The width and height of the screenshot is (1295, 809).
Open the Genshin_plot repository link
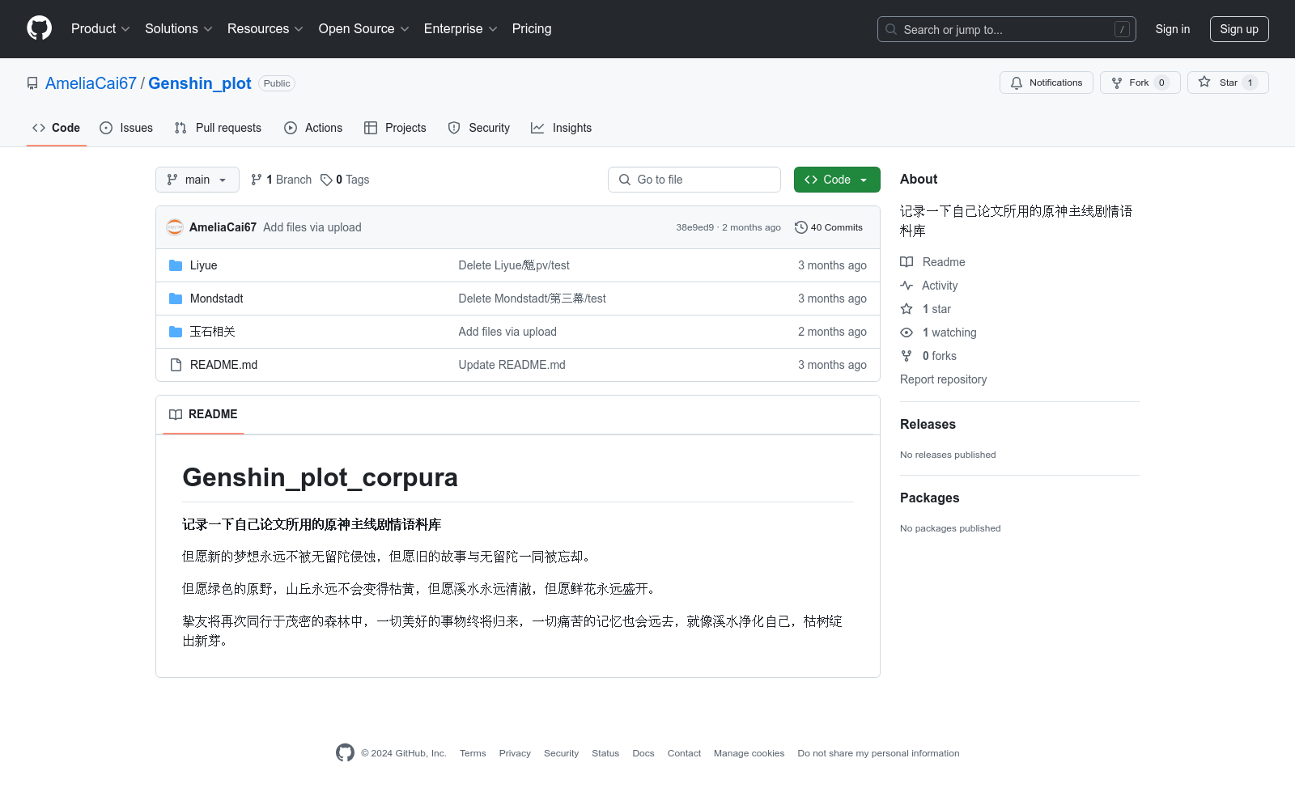click(x=200, y=83)
